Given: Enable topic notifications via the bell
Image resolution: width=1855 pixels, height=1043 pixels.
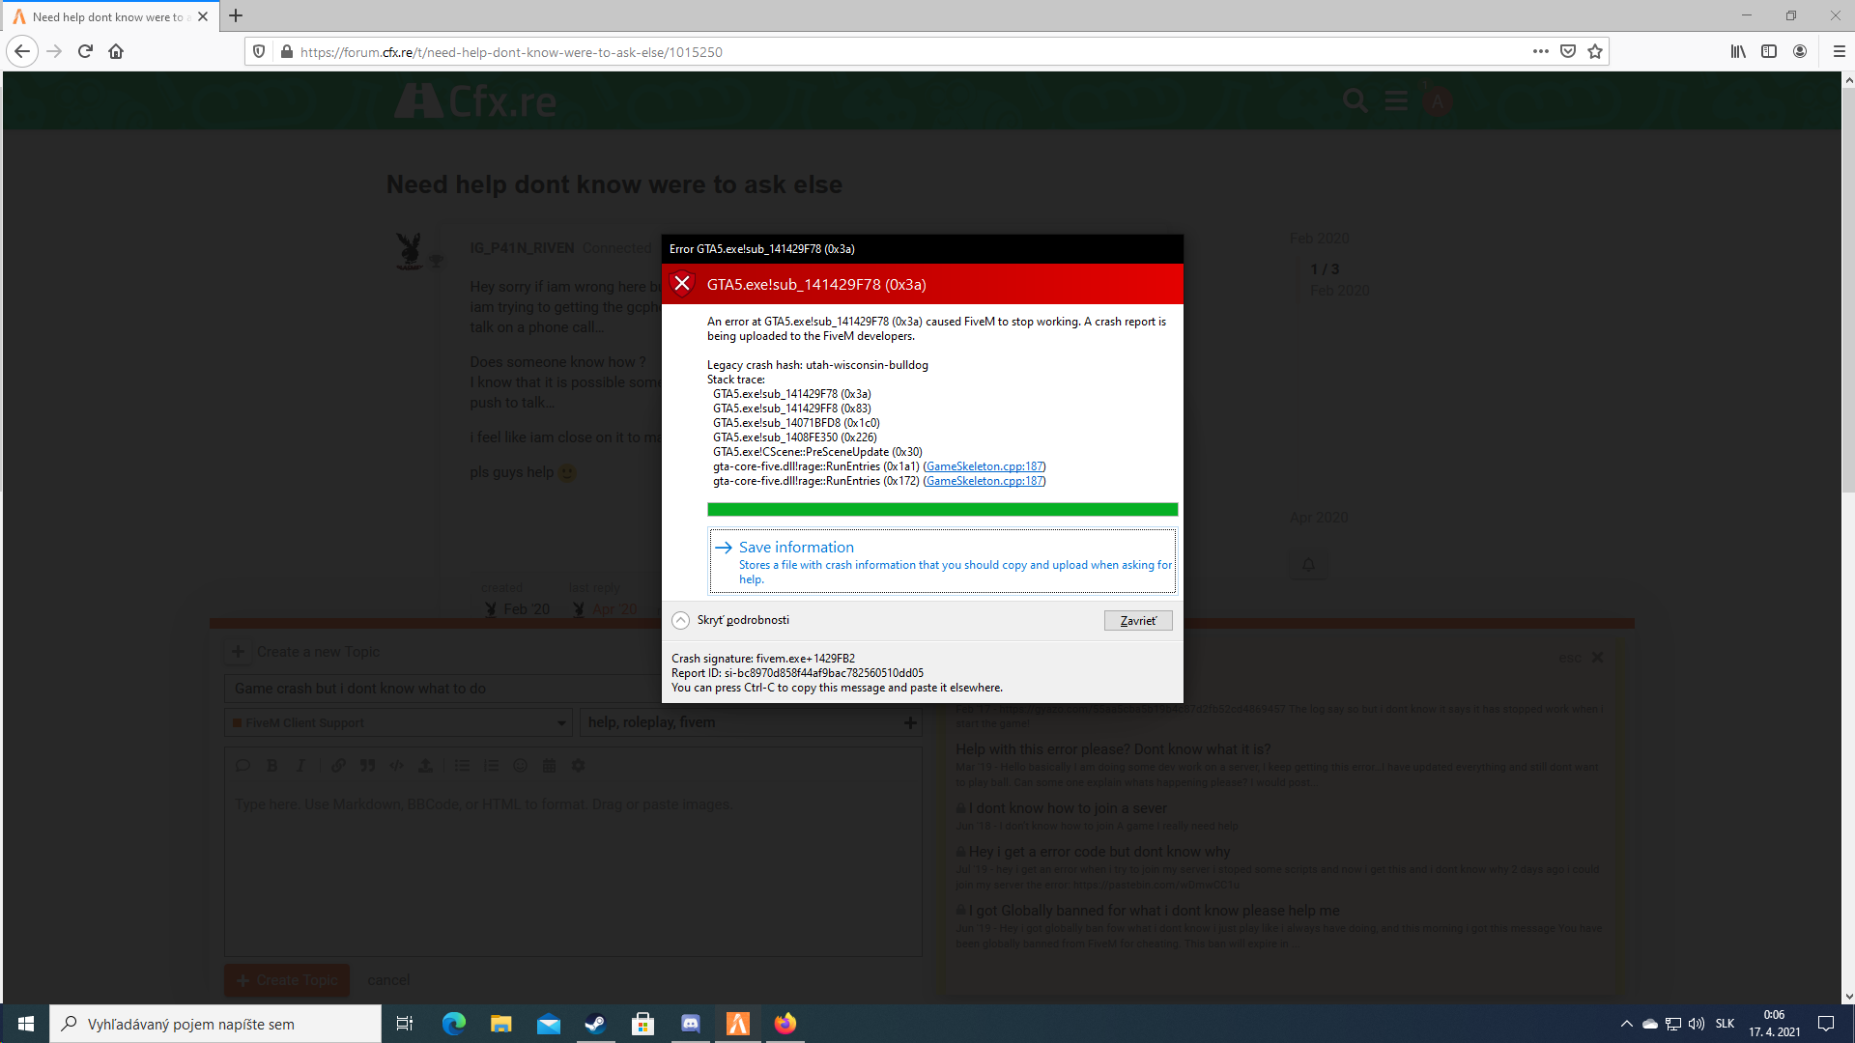Looking at the screenshot, I should pos(1308,563).
